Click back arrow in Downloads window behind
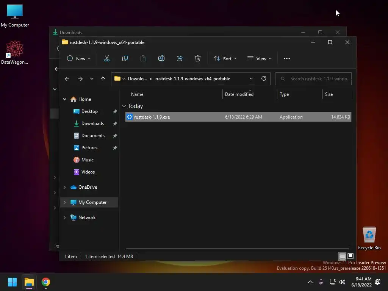 pos(57,69)
